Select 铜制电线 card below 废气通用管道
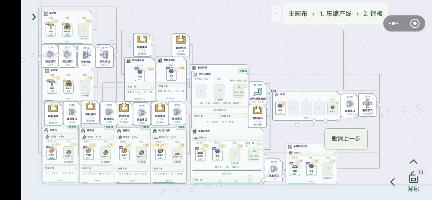Viewport: 432px width, 200px height. pyautogui.click(x=258, y=116)
